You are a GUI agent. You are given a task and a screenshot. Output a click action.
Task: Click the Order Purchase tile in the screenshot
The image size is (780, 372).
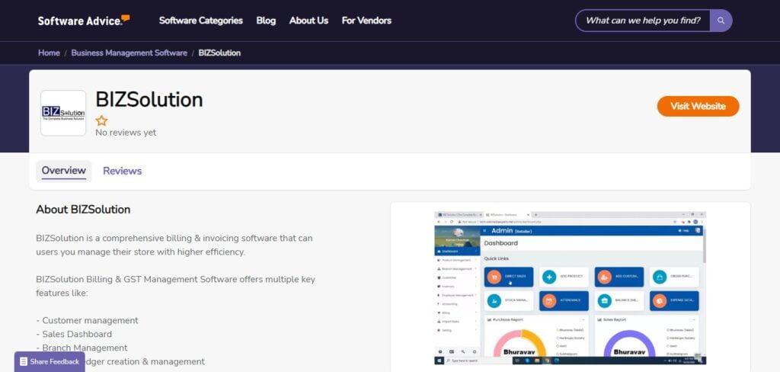(674, 277)
